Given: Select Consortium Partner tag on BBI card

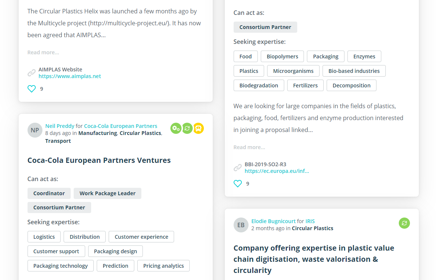Looking at the screenshot, I should (x=265, y=27).
